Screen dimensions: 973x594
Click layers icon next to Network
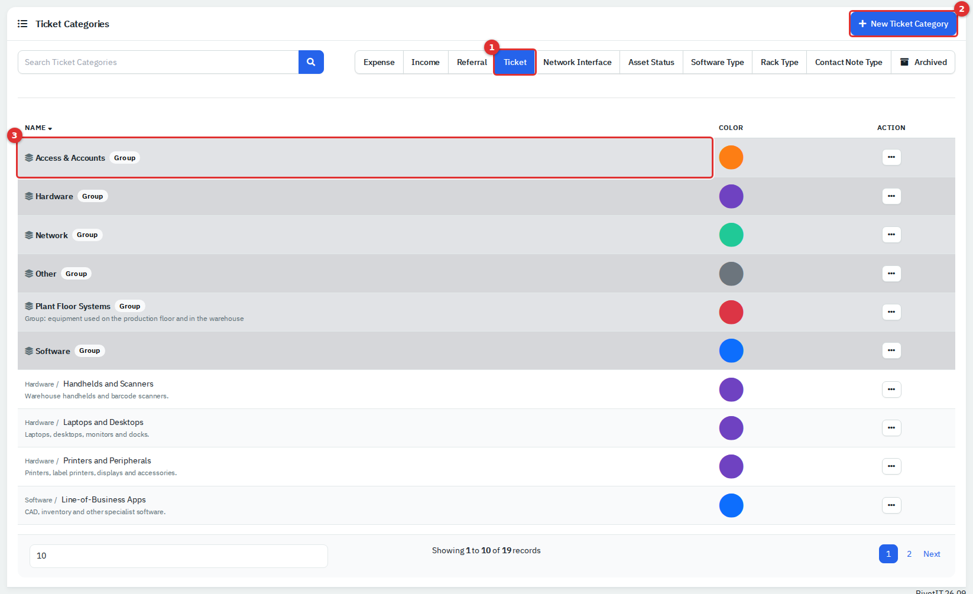[x=29, y=235]
